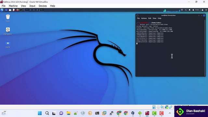This screenshot has width=208, height=117.
Task: Click the terminal window title bar icon
Action: pyautogui.click(x=137, y=15)
